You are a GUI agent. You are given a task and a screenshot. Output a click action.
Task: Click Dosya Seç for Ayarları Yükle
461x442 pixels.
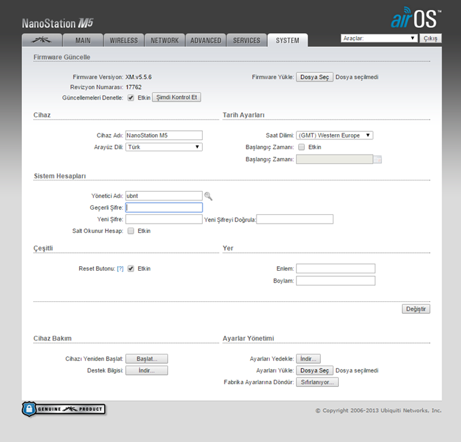pos(315,370)
